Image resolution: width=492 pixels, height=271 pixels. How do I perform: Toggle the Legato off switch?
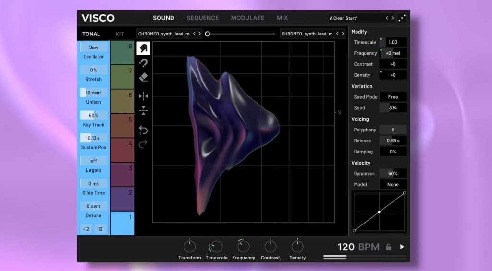tap(94, 161)
